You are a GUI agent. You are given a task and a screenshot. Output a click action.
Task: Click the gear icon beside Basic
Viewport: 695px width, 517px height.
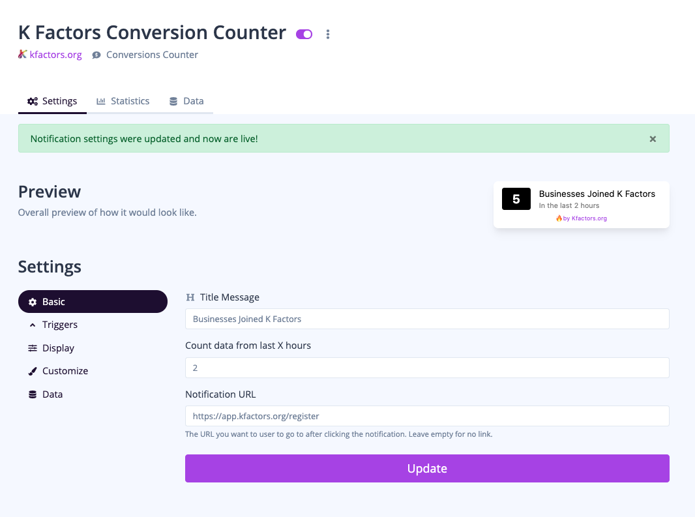pyautogui.click(x=33, y=302)
